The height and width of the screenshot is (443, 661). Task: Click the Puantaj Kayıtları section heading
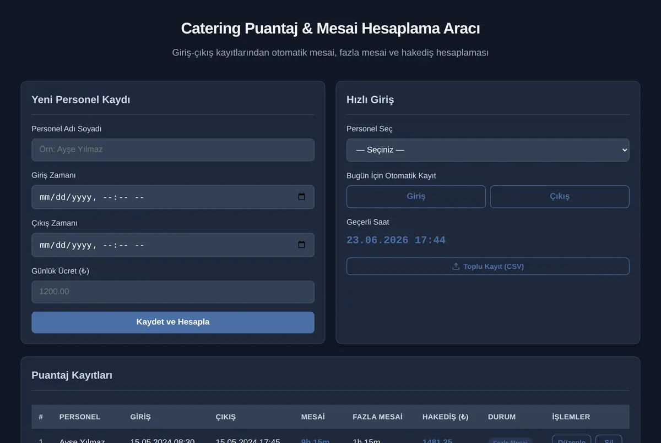point(72,375)
